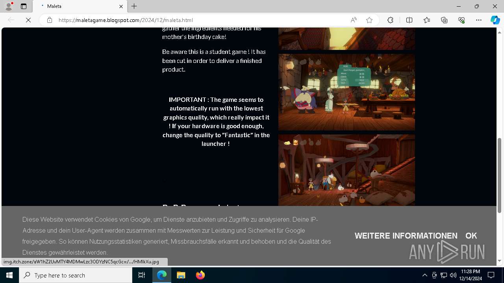The image size is (504, 283).
Task: Click the 'Be aware this is a student game' text
Action: coord(214,61)
